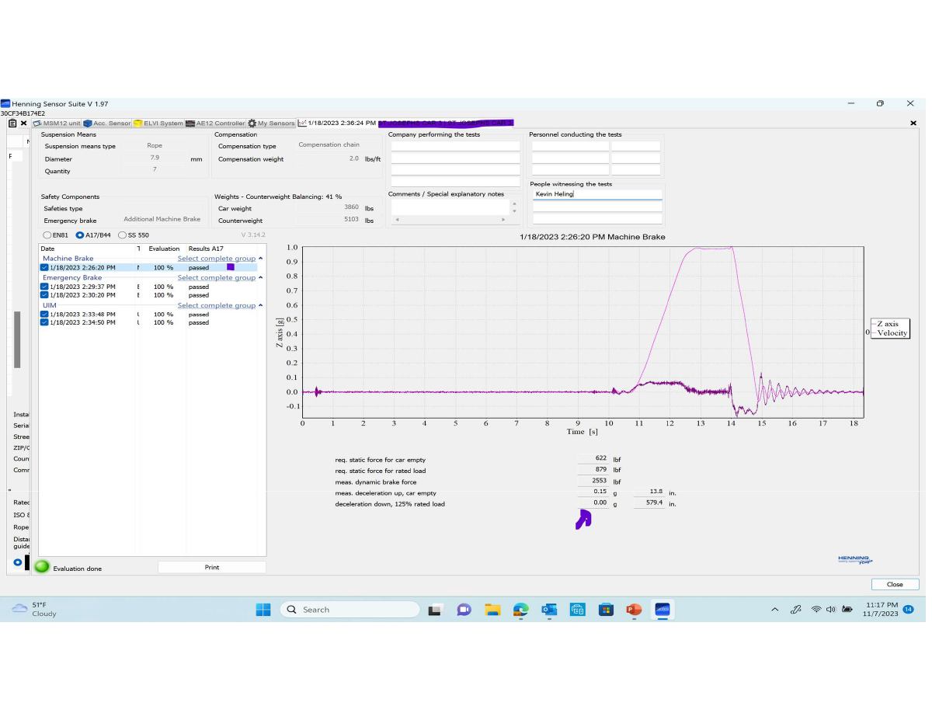Open the MSM12 unit tab
Viewport: 932px width, 720px height.
(x=56, y=123)
